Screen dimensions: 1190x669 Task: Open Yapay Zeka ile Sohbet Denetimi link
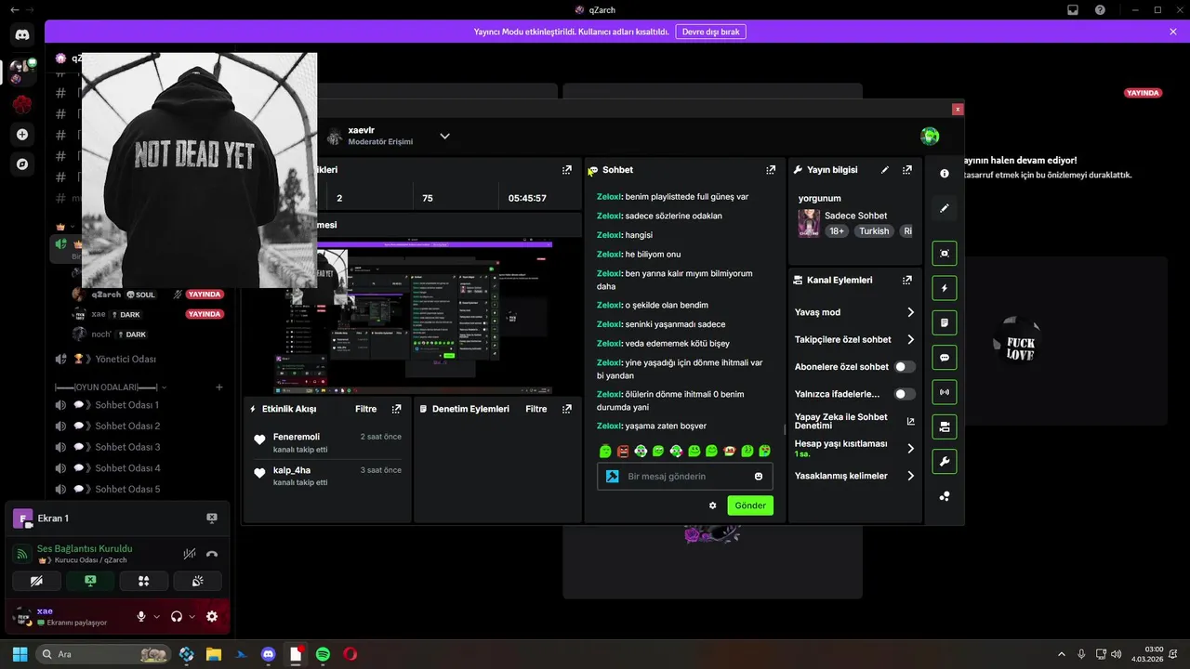[x=853, y=421]
